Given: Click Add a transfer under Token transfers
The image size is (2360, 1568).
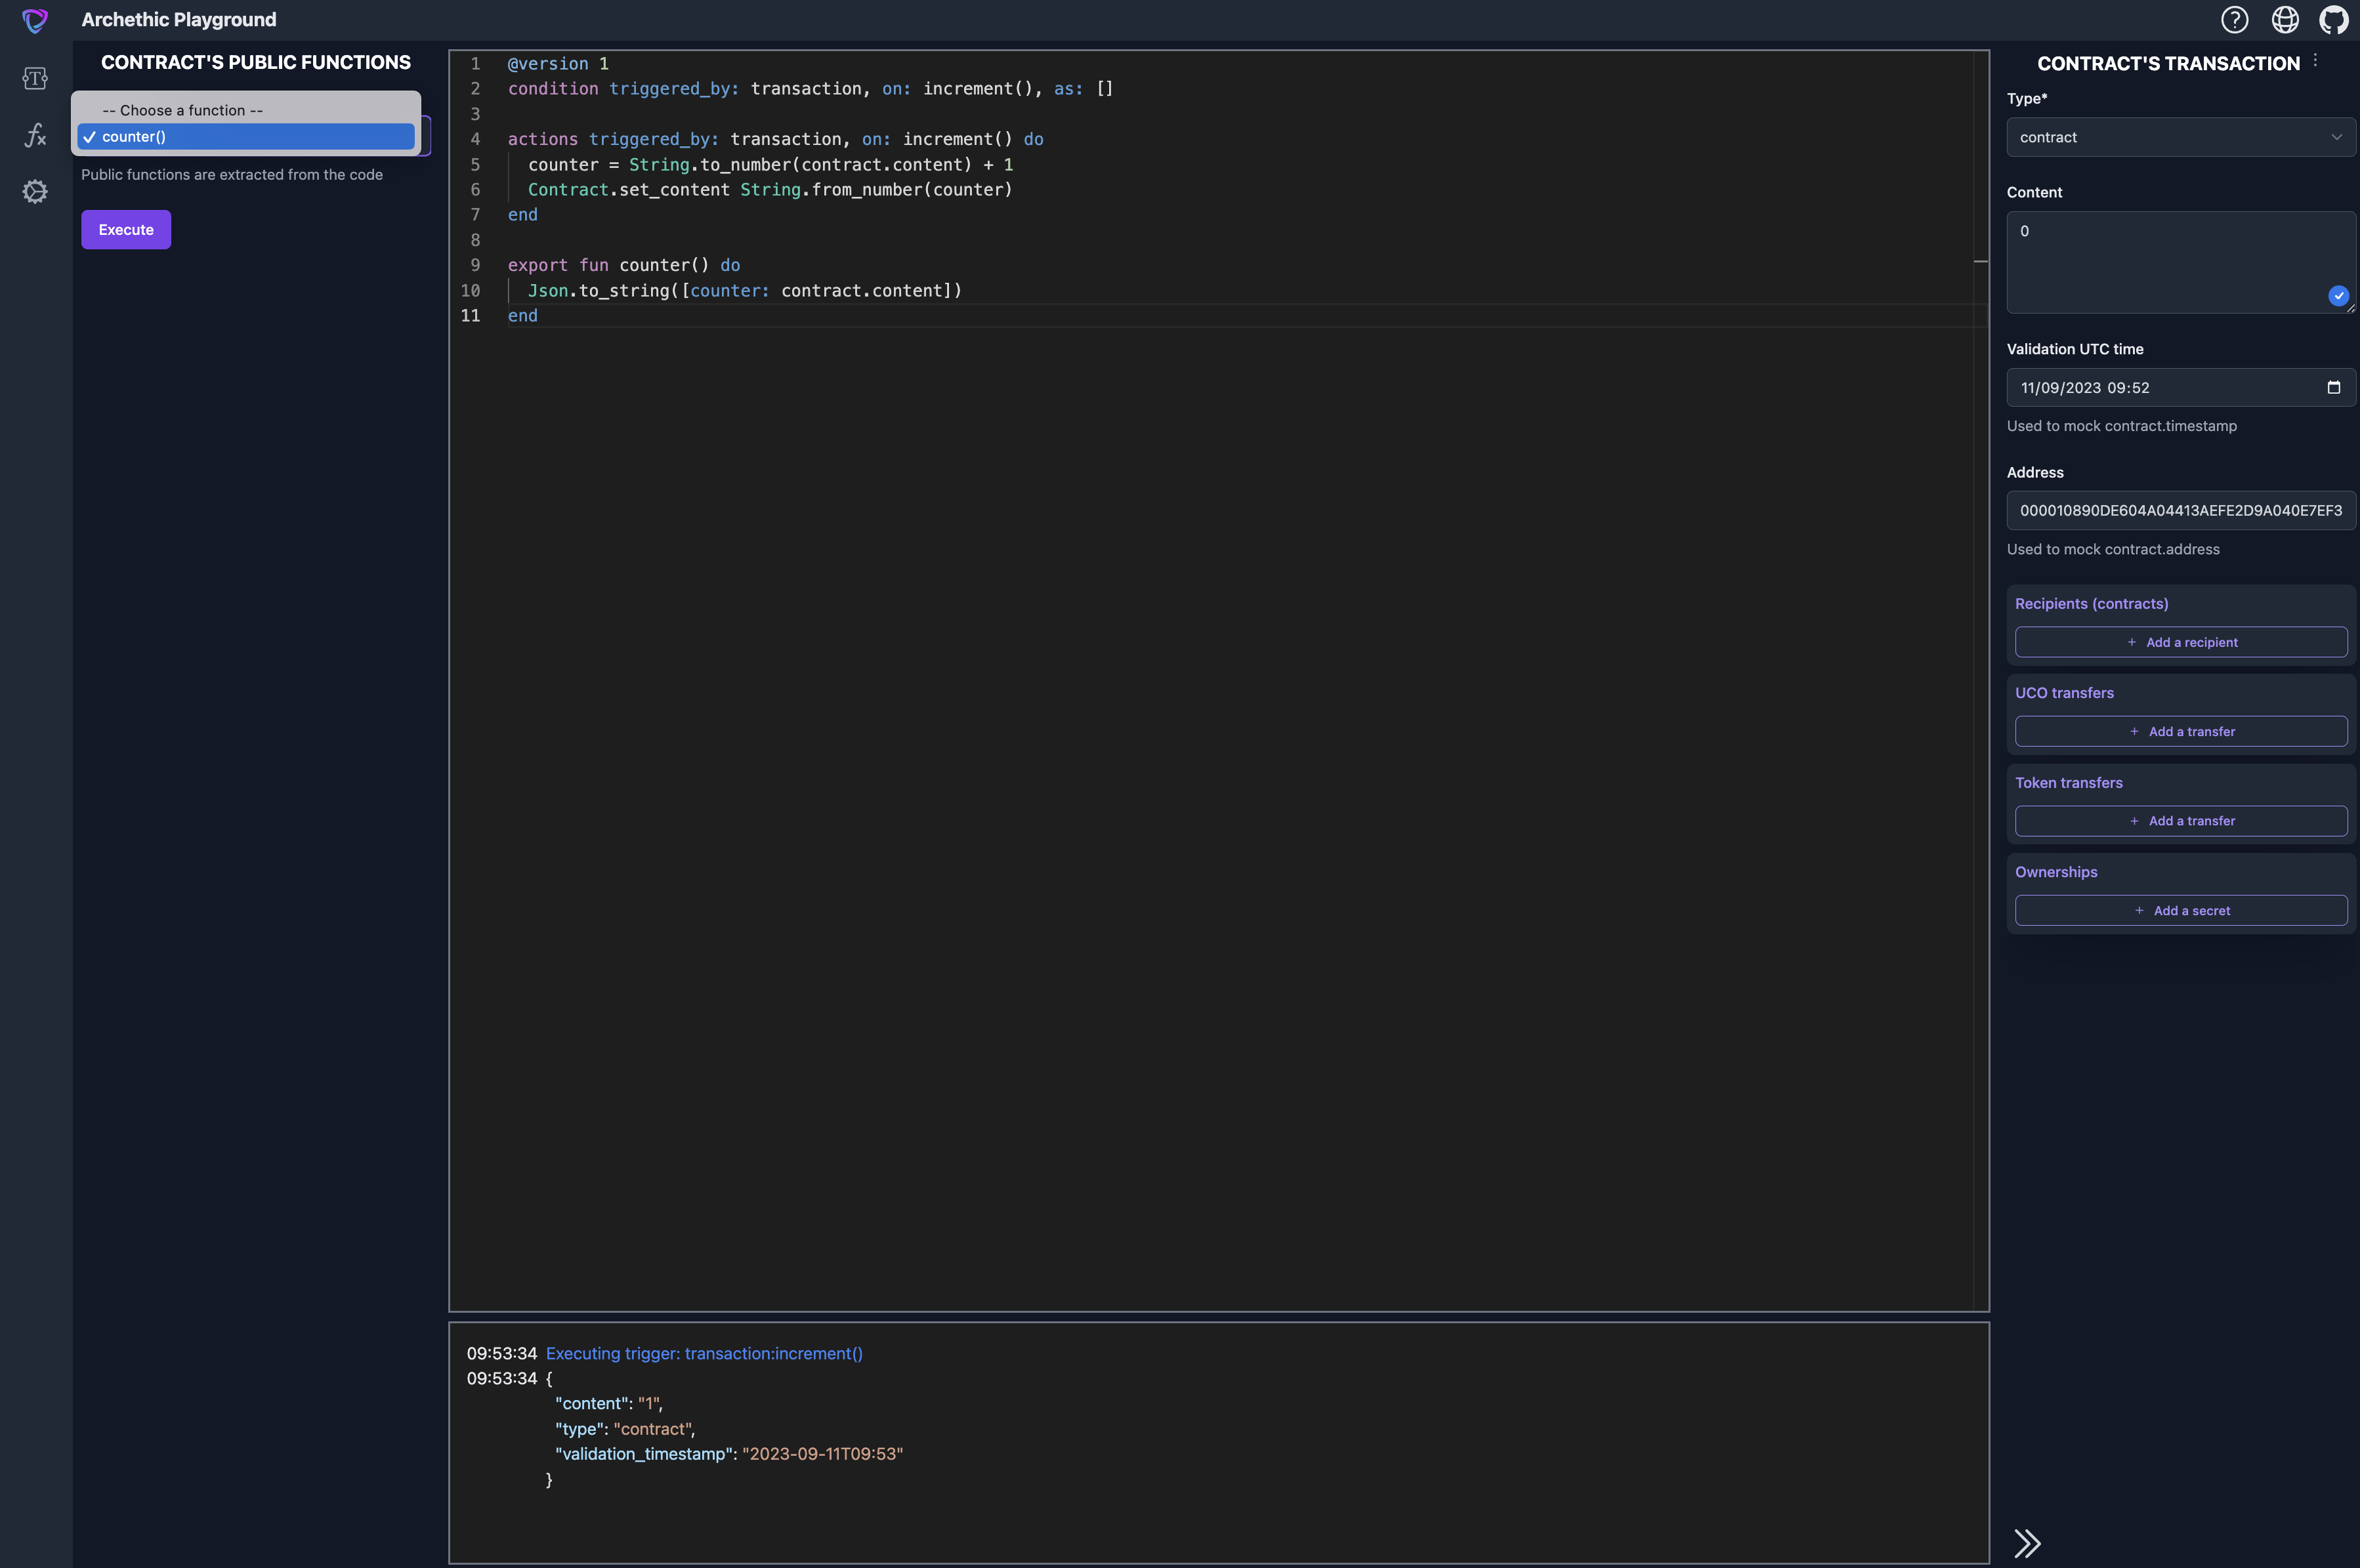Looking at the screenshot, I should pos(2181,821).
